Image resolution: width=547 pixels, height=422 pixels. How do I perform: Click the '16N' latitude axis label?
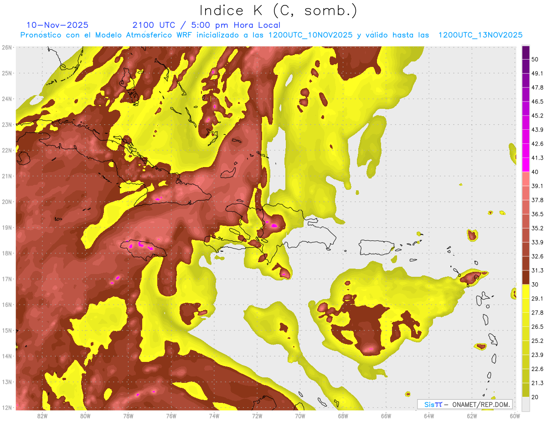point(7,305)
